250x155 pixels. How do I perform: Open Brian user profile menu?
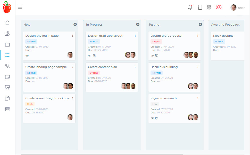238,7
